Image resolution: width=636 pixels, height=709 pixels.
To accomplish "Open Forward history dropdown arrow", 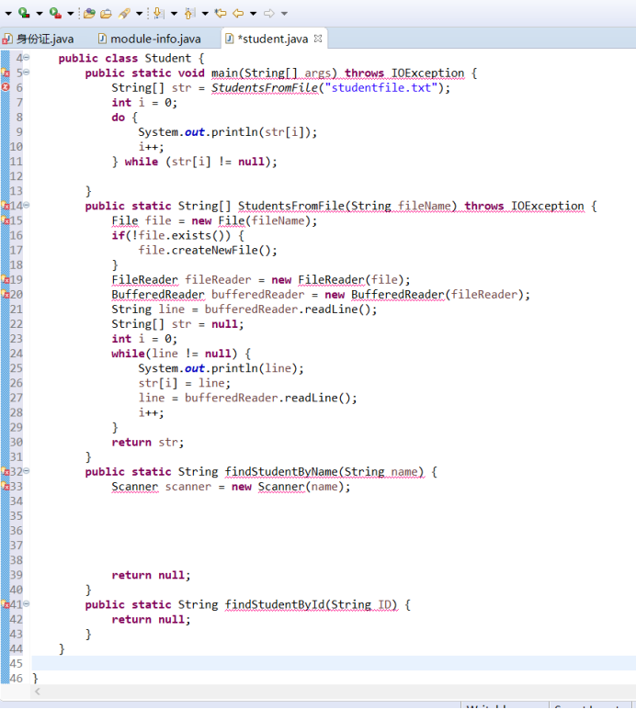I will (x=285, y=14).
